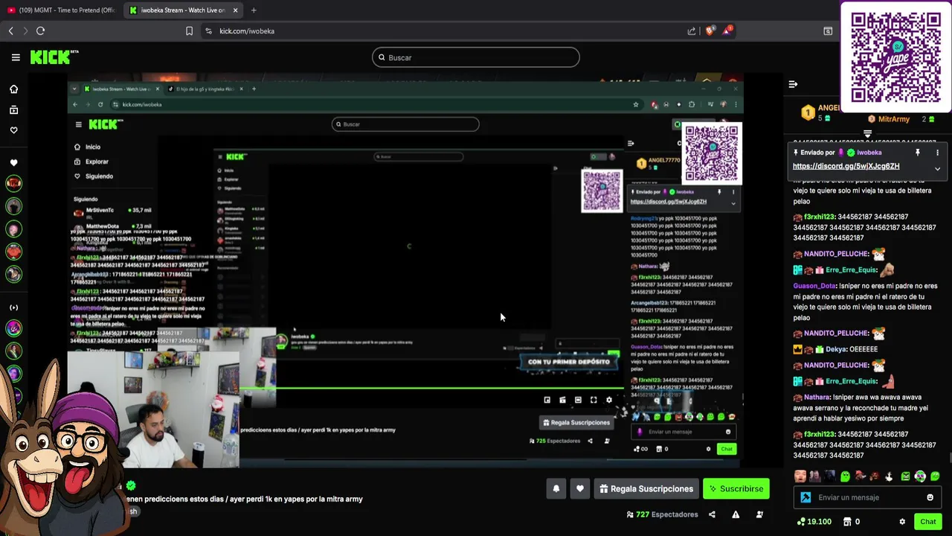952x536 pixels.
Task: Follow the channel with heart button
Action: click(x=580, y=489)
